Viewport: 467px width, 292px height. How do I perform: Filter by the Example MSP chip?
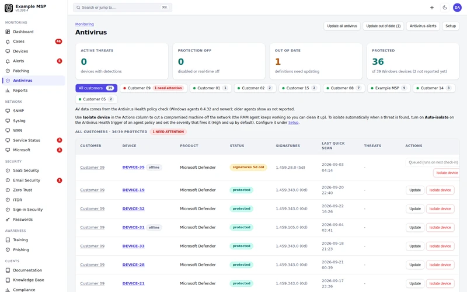point(389,88)
